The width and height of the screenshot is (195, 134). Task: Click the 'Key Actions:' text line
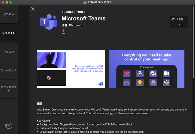(x=44, y=121)
